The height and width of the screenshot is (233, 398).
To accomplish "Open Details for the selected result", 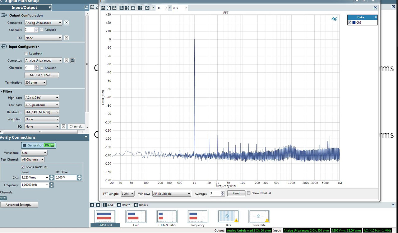I will [x=141, y=205].
